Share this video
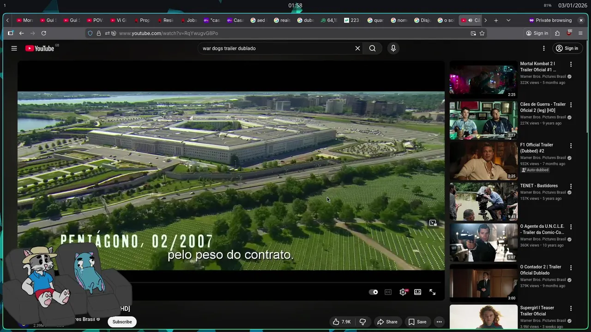The height and width of the screenshot is (332, 591). pyautogui.click(x=387, y=322)
